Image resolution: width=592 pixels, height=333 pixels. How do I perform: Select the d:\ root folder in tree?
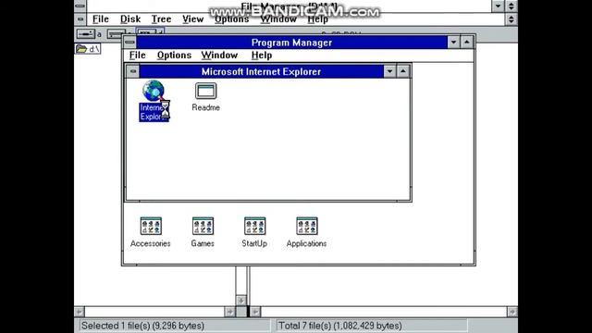point(88,49)
